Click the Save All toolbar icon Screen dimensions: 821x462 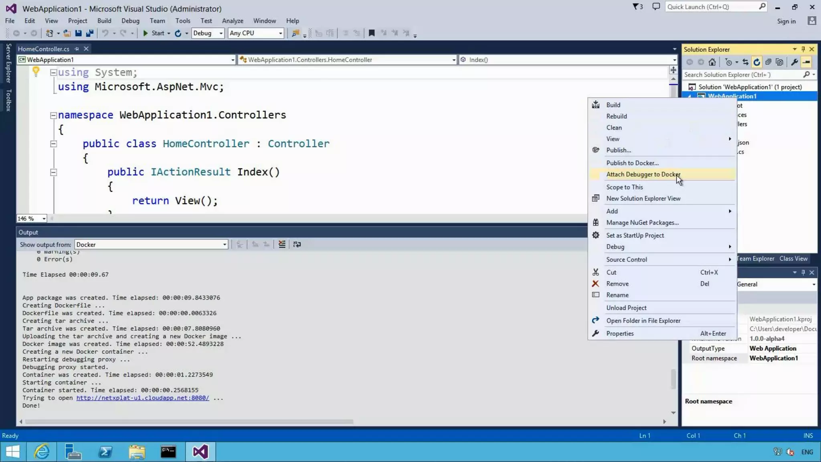click(x=89, y=33)
